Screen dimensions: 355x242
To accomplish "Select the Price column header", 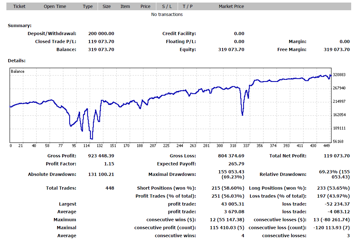I will [145, 6].
